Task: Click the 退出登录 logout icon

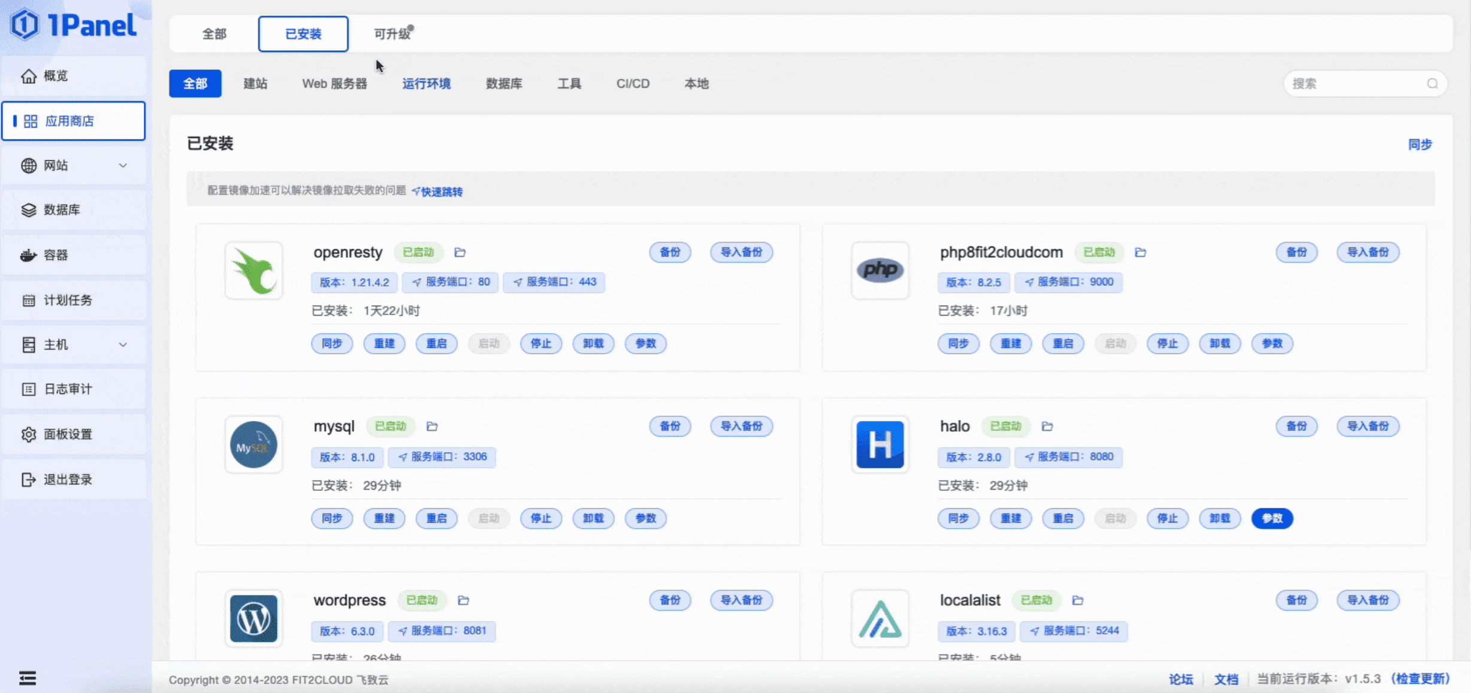Action: tap(29, 479)
